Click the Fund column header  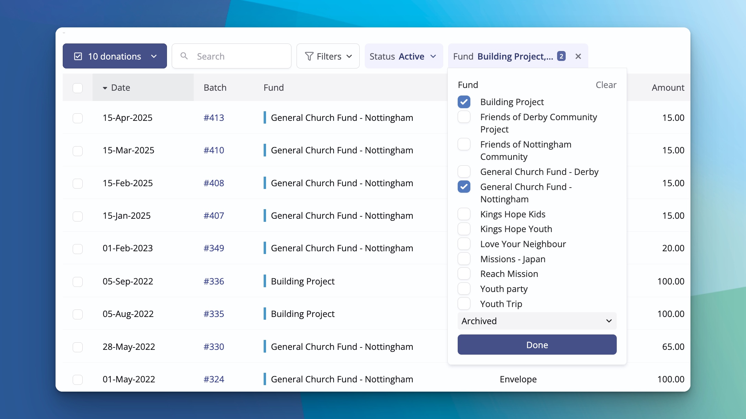[x=274, y=88]
